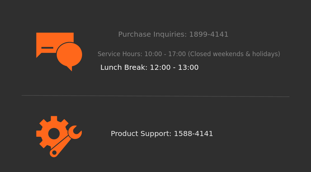Click the Service Hours label
This screenshot has width=311, height=172.
(120, 54)
